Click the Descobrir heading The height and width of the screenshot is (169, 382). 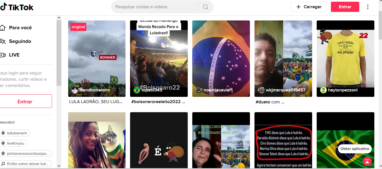[x=7, y=122]
